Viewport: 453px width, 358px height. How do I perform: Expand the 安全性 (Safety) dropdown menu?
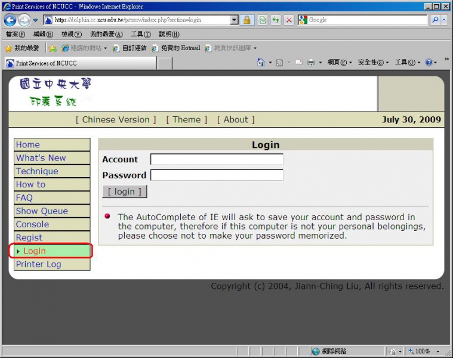pyautogui.click(x=373, y=62)
